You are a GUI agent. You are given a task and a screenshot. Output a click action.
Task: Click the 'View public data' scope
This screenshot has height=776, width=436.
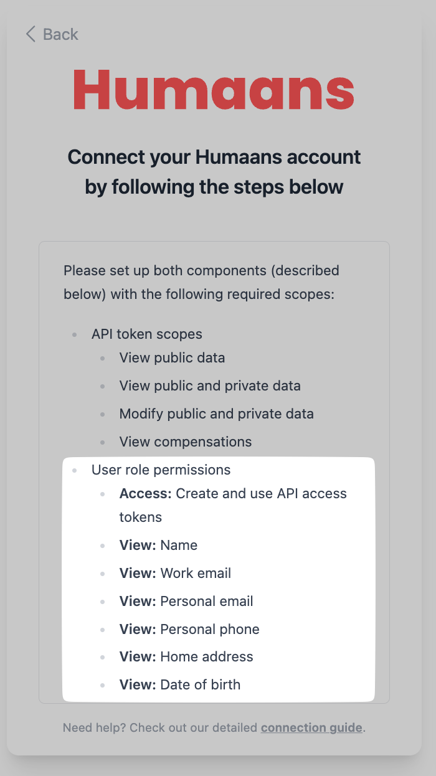(x=172, y=357)
